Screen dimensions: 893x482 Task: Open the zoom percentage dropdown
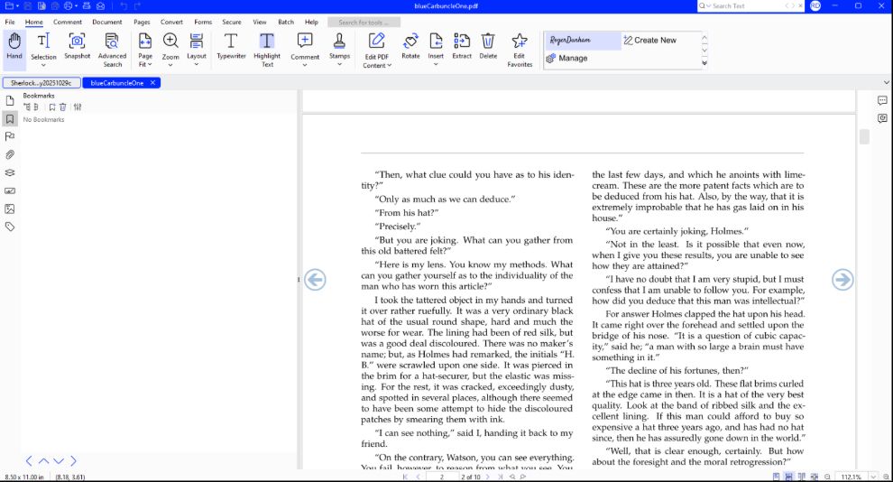(873, 477)
